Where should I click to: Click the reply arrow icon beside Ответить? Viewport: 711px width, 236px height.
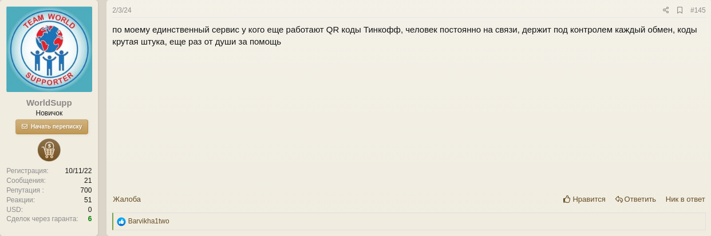(x=619, y=199)
